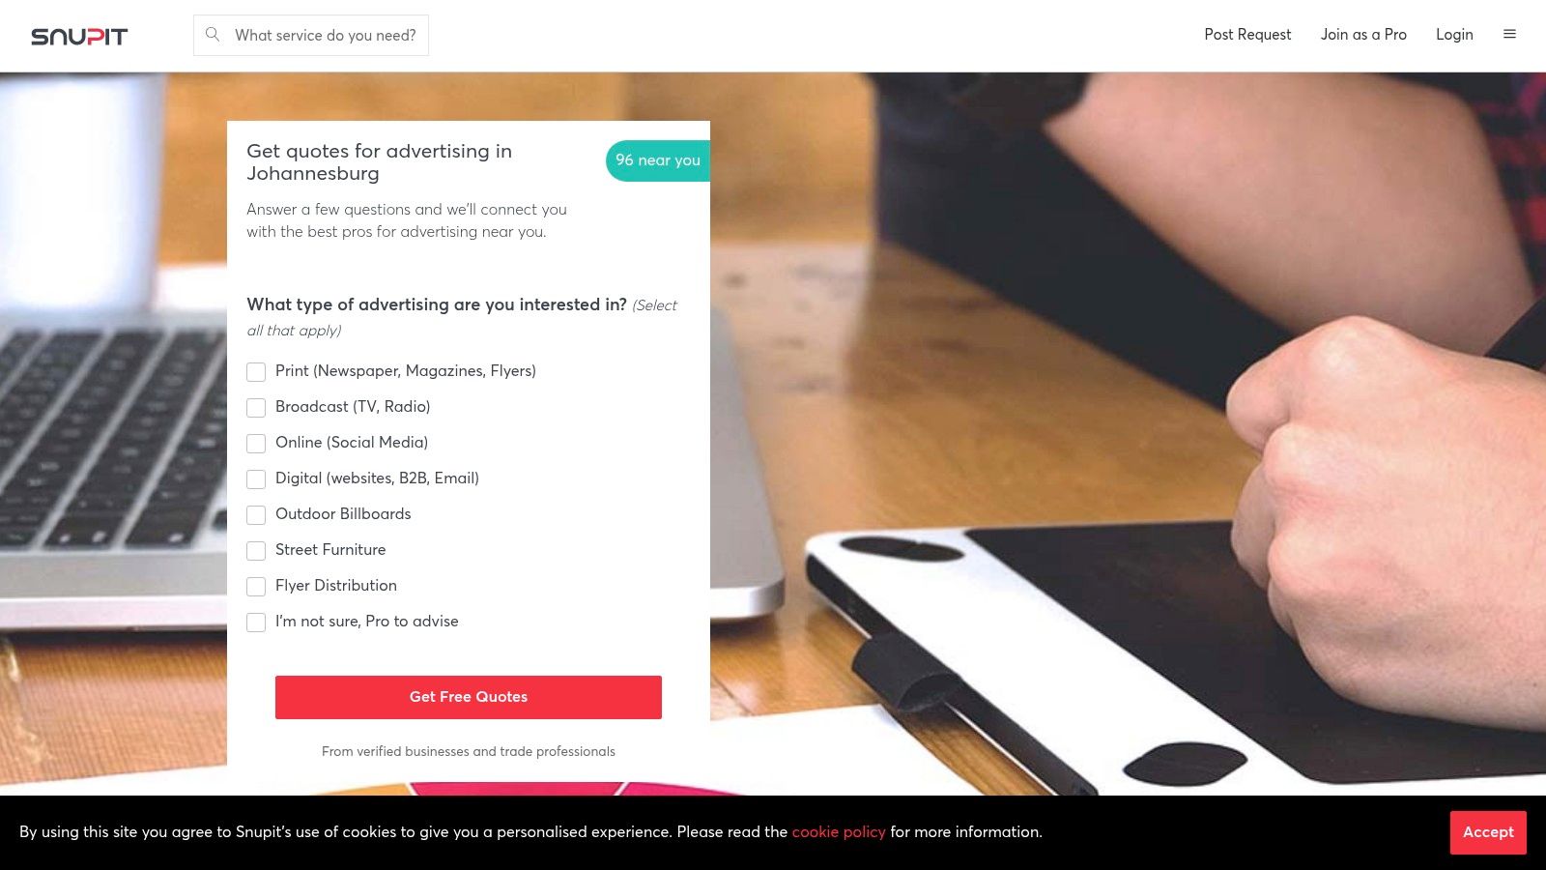Open the hamburger menu icon
The height and width of the screenshot is (870, 1546).
point(1509,34)
